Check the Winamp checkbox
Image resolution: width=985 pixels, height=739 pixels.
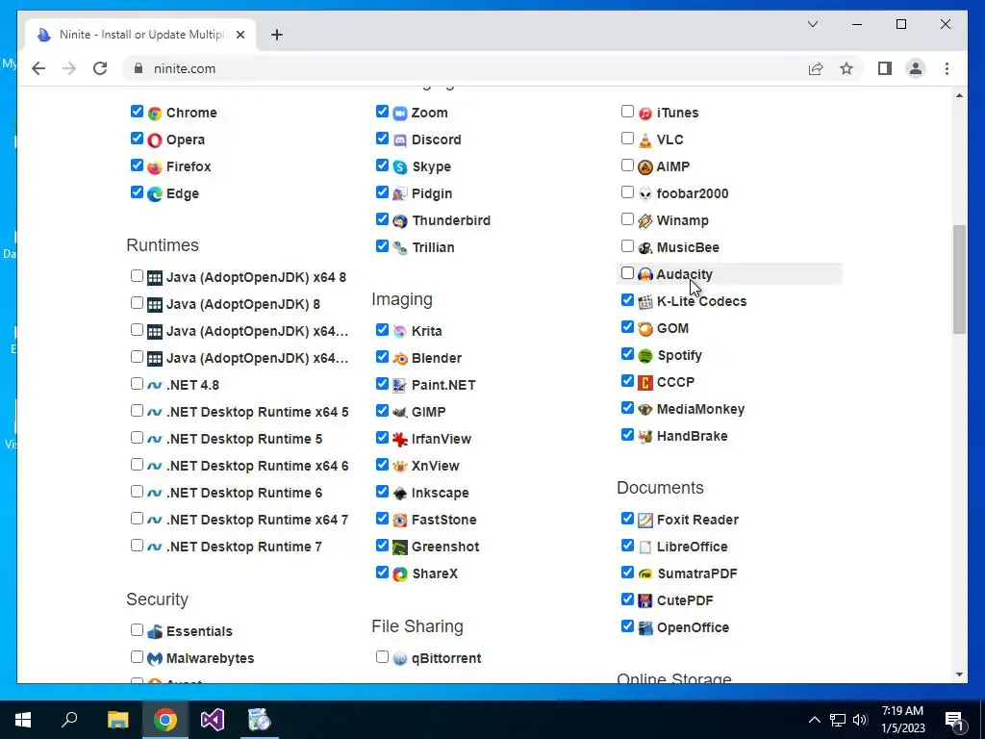[x=627, y=219]
